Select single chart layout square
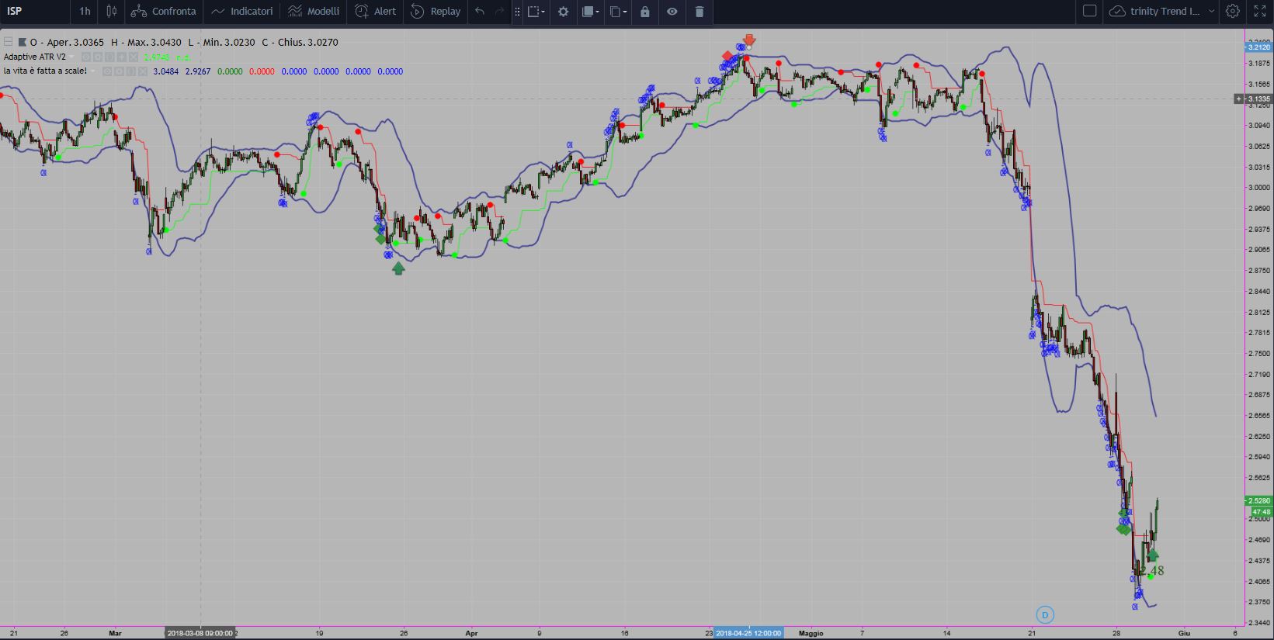This screenshot has width=1274, height=640. [1089, 11]
